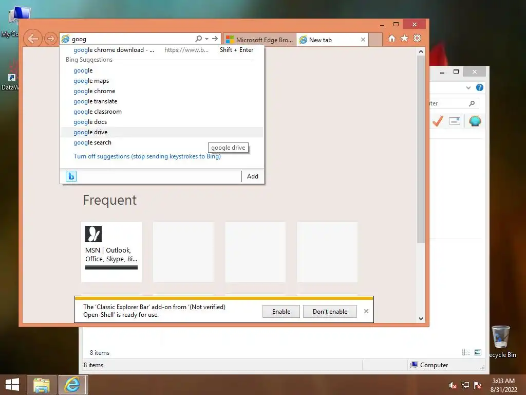
Task: Select 'google search' suggestion
Action: tap(162, 142)
